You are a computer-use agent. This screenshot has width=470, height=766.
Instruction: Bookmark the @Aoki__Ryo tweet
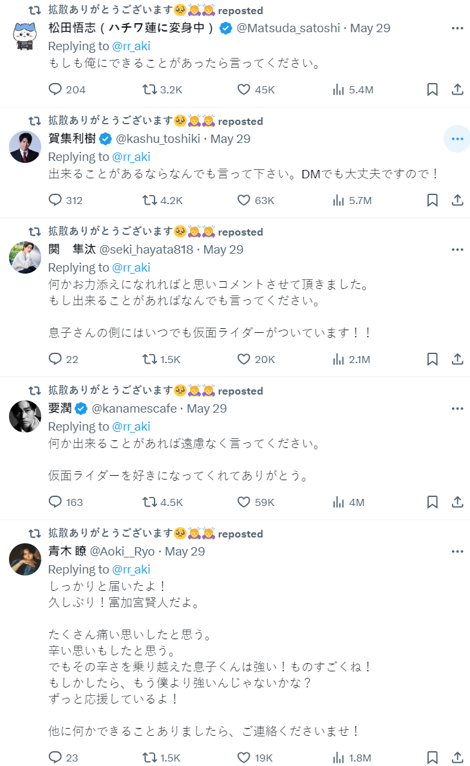[433, 758]
